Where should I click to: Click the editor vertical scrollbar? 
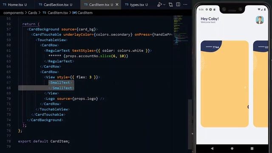190,124
